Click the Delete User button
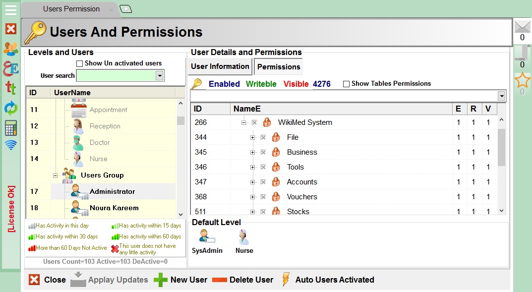Screen dimensions: 532x292 coord(243,280)
